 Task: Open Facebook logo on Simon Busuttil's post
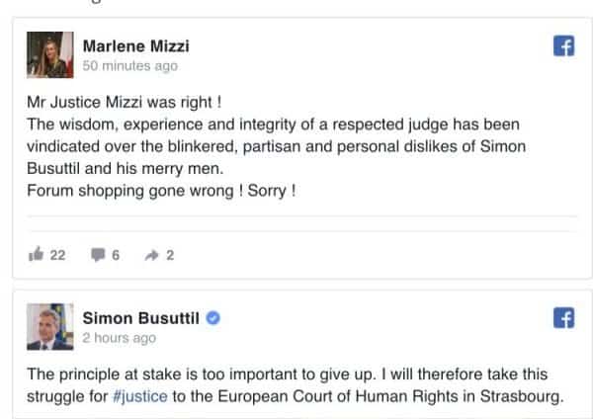click(563, 318)
